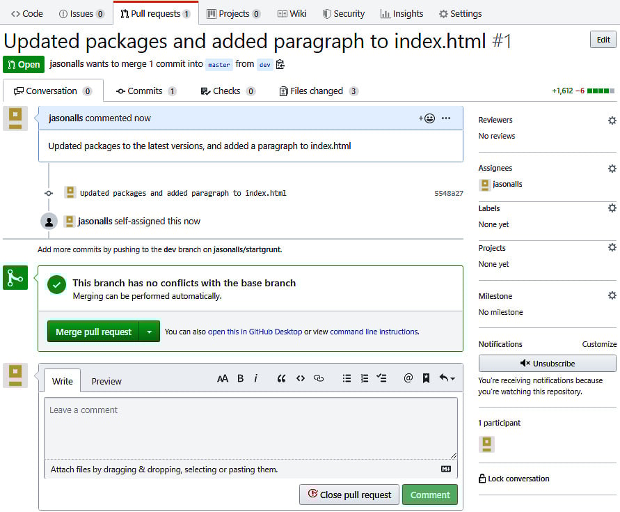Image resolution: width=620 pixels, height=512 pixels.
Task: Switch to Conversation tab
Action: click(53, 91)
